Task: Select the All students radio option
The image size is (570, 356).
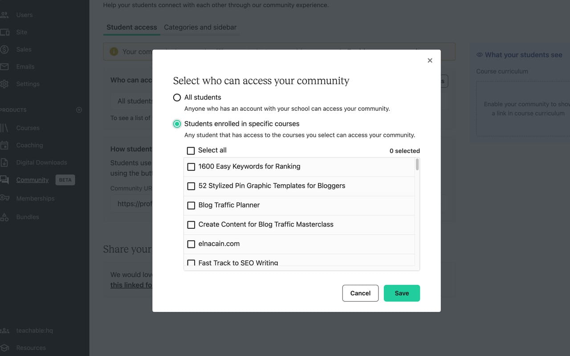Action: coord(177,97)
